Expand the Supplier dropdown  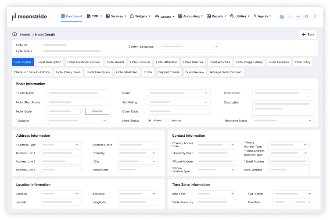[78, 121]
